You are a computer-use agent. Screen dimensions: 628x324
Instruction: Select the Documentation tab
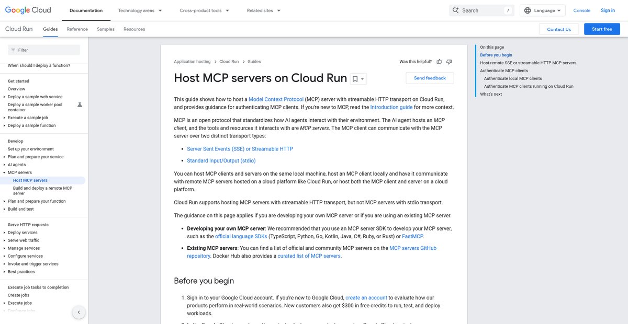[x=86, y=10]
